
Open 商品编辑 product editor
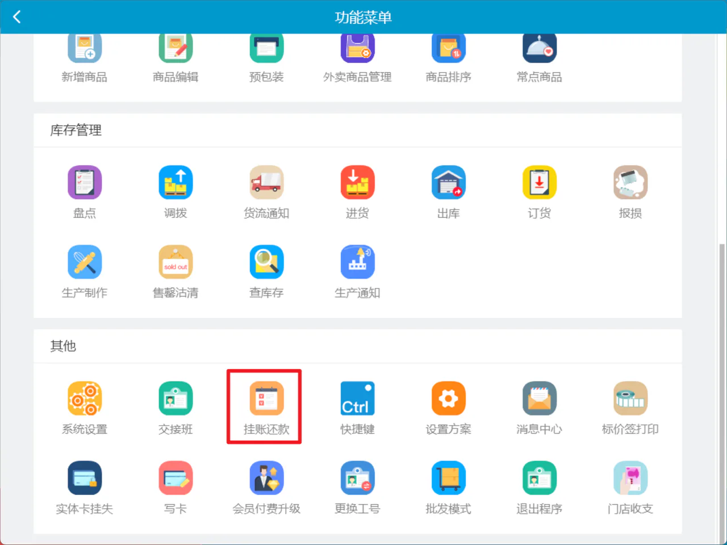pos(176,58)
